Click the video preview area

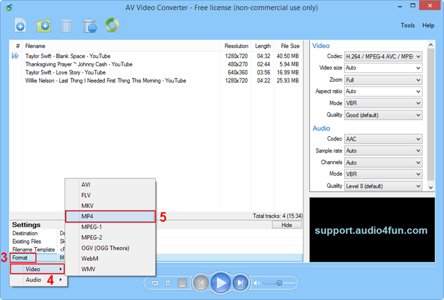point(372,230)
